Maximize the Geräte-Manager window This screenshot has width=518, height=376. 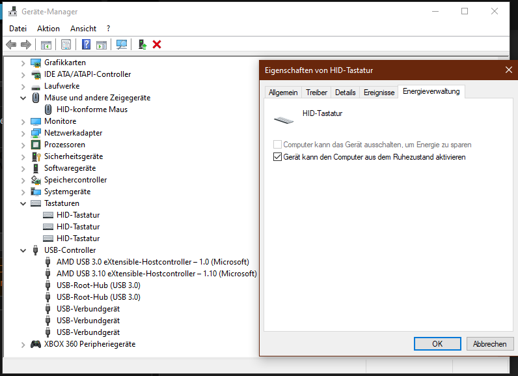465,11
